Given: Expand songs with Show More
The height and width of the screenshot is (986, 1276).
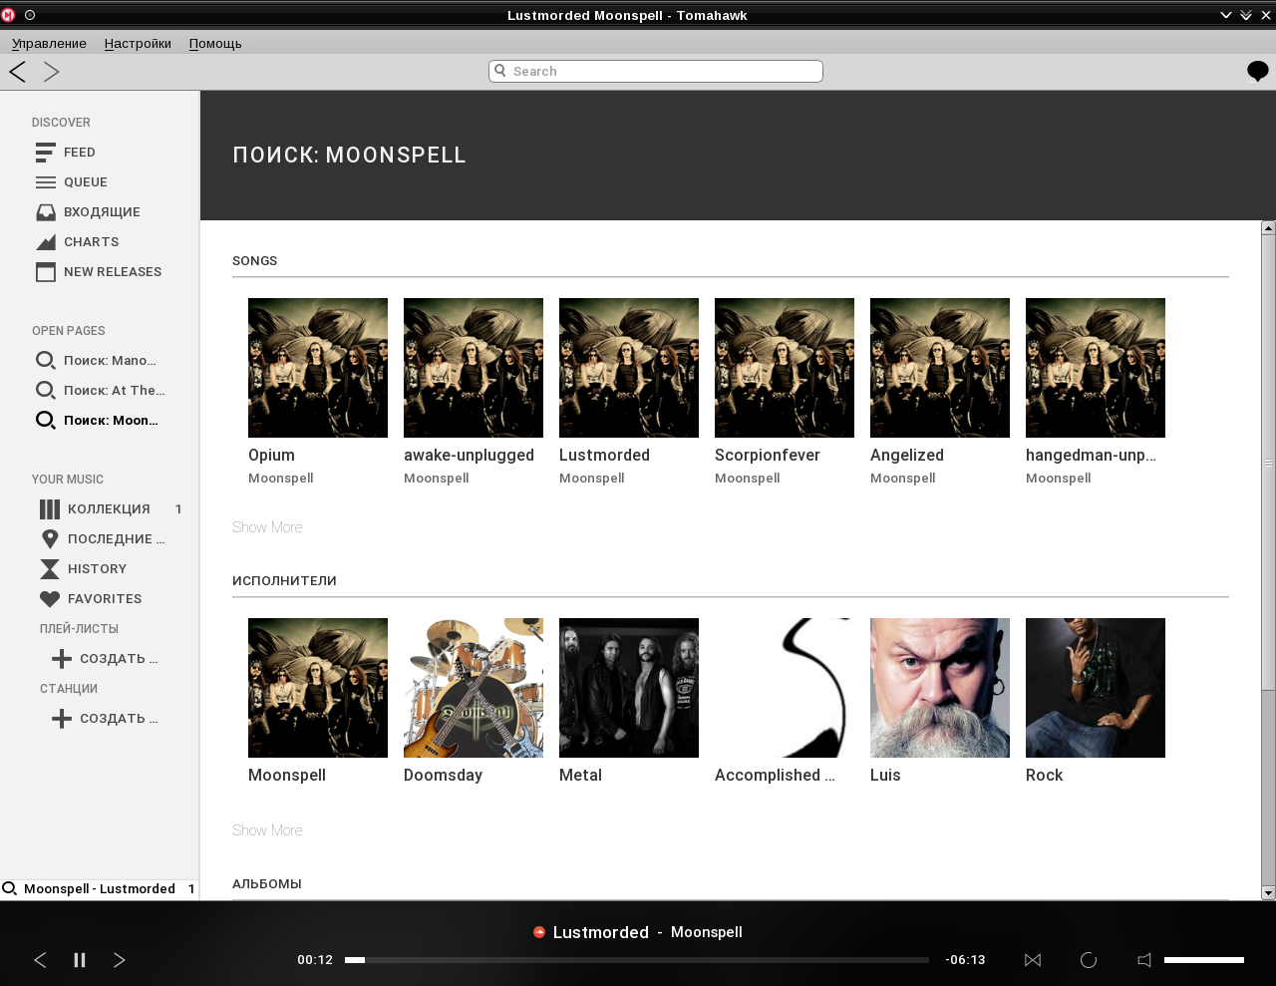Looking at the screenshot, I should point(267,527).
